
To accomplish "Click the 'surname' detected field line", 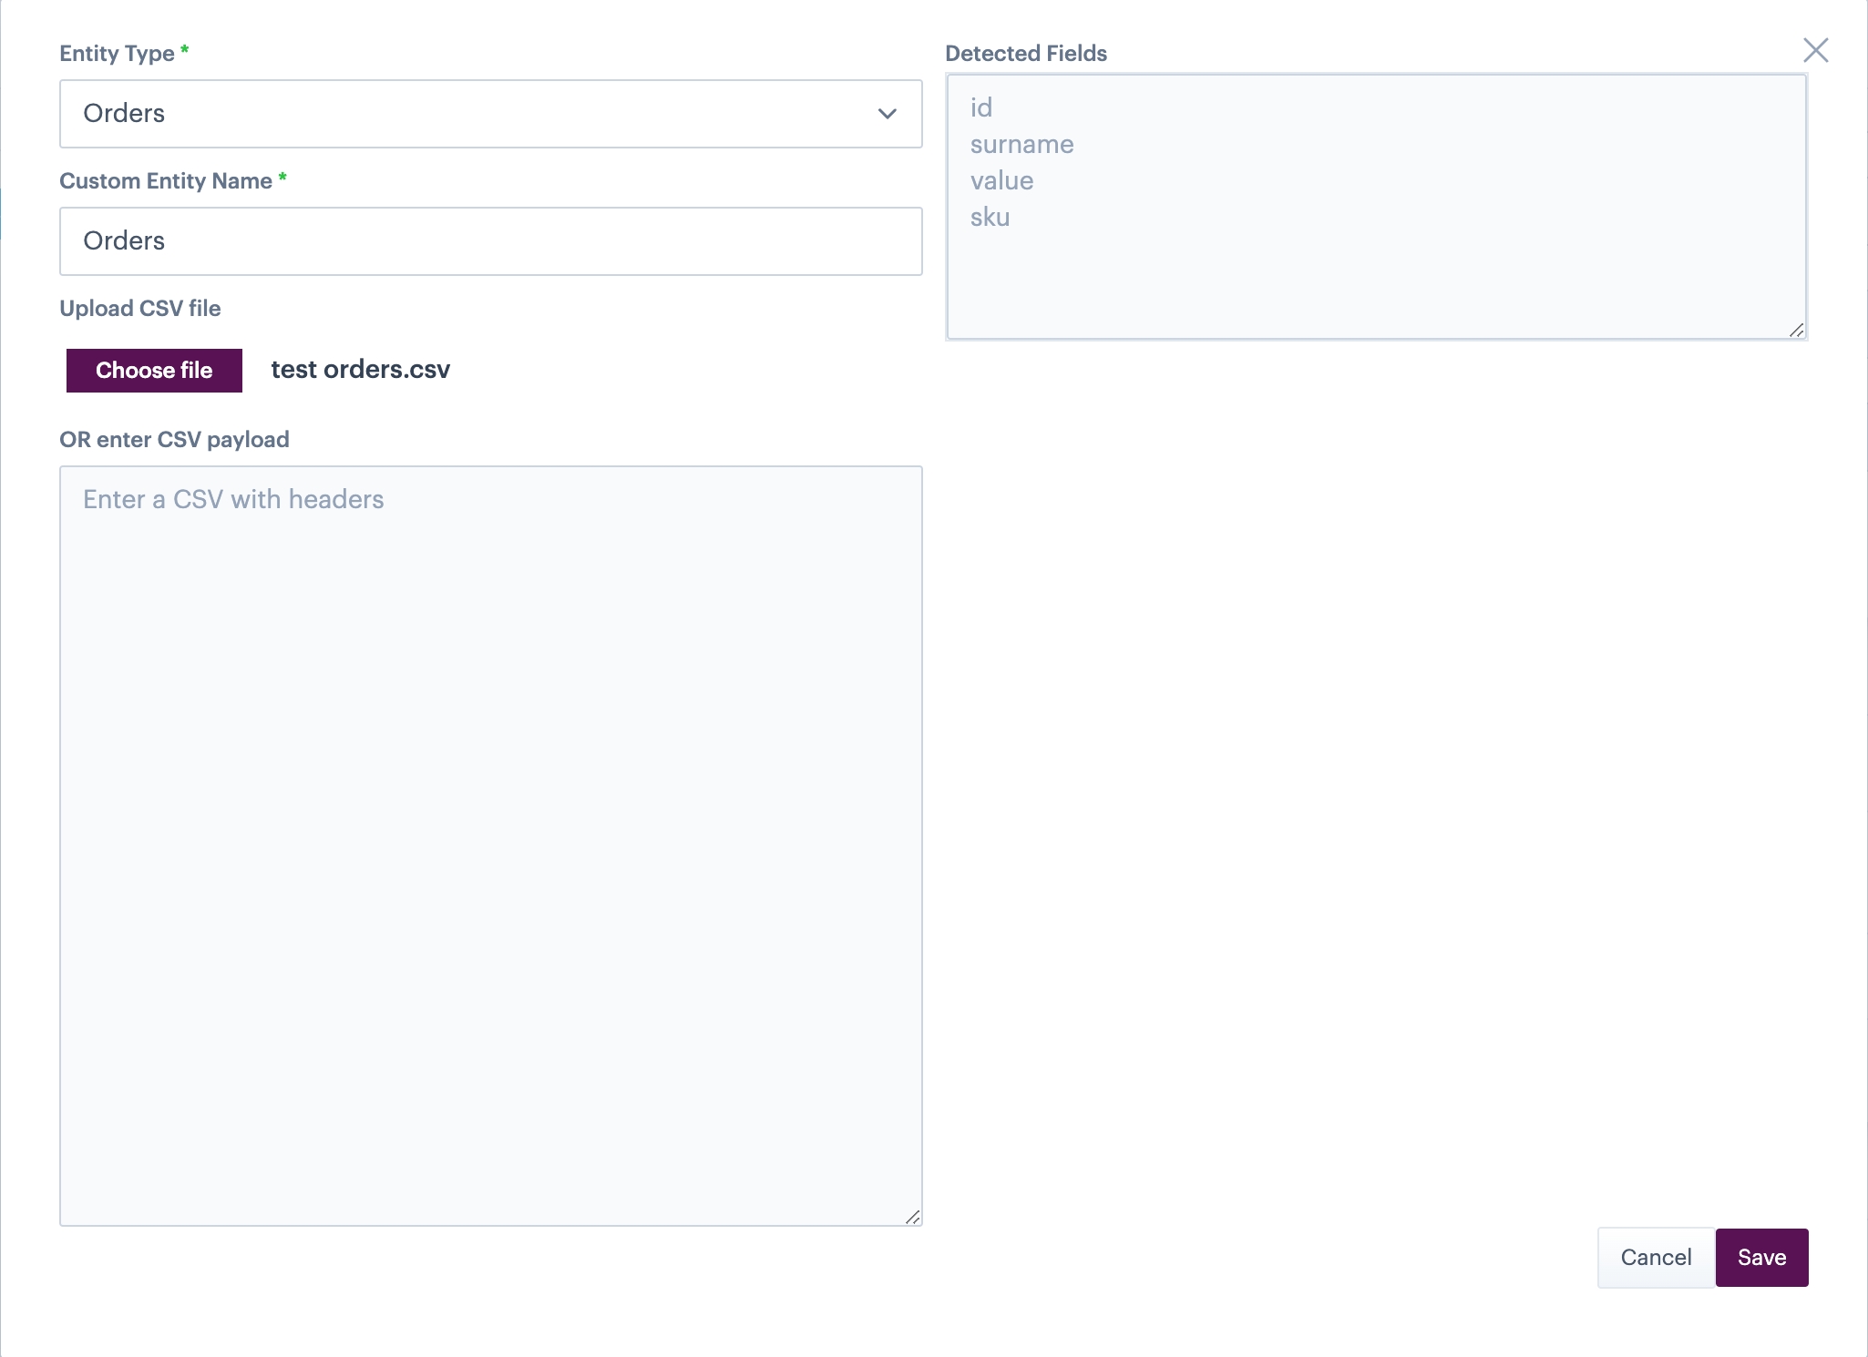I will [1021, 145].
